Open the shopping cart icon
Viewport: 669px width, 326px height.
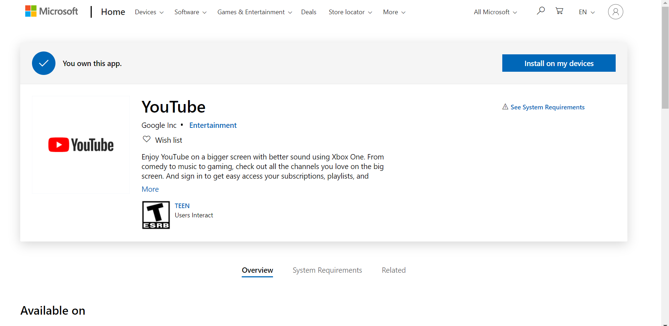[559, 11]
